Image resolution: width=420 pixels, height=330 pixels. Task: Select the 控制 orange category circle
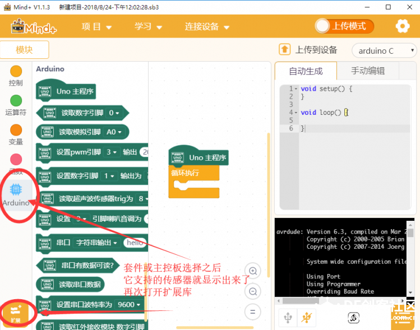(x=16, y=71)
